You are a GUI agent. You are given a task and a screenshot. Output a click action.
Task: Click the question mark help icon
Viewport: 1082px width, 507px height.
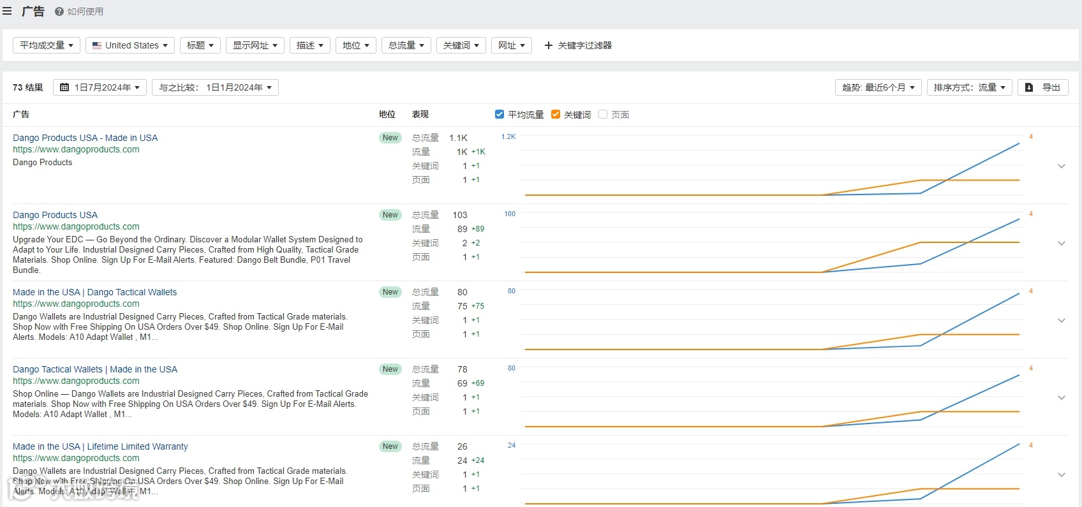(59, 11)
